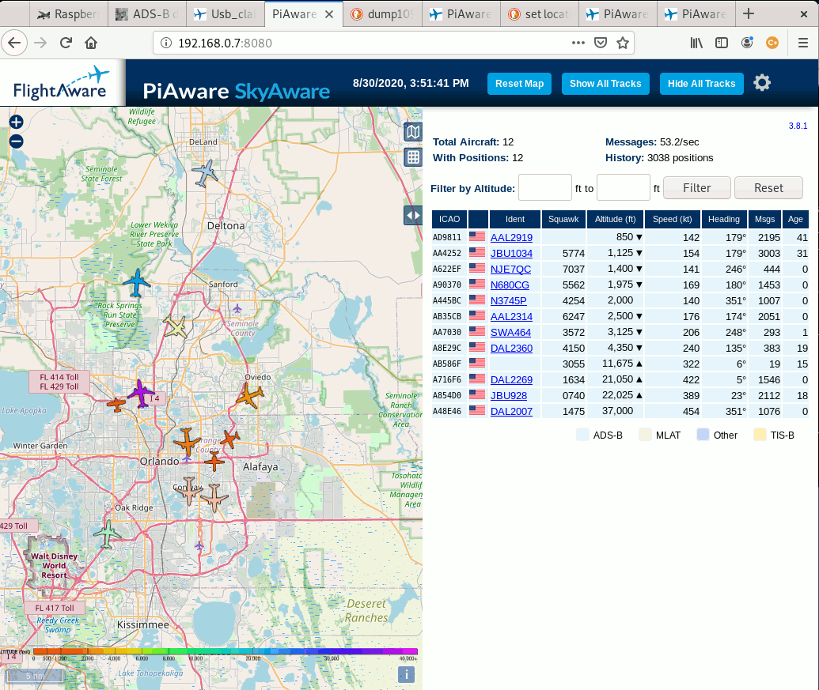The image size is (819, 690).
Task: Open the AAL2919 flight link
Action: pos(511,237)
